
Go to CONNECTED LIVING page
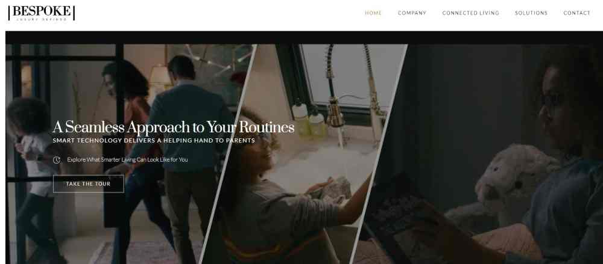tap(471, 13)
